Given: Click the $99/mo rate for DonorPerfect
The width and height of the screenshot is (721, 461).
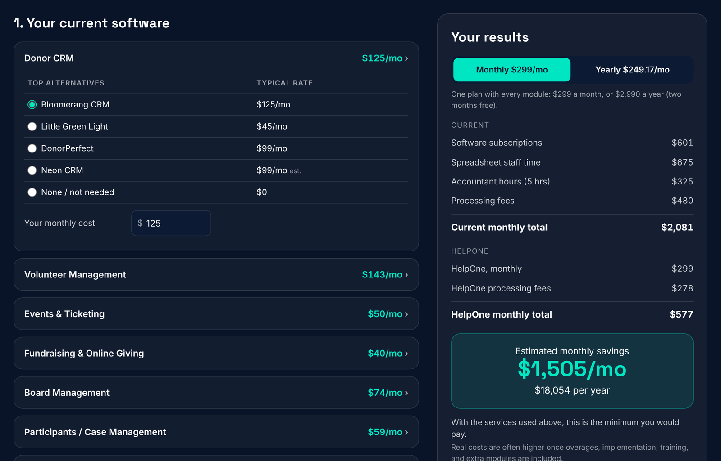Looking at the screenshot, I should click(272, 148).
